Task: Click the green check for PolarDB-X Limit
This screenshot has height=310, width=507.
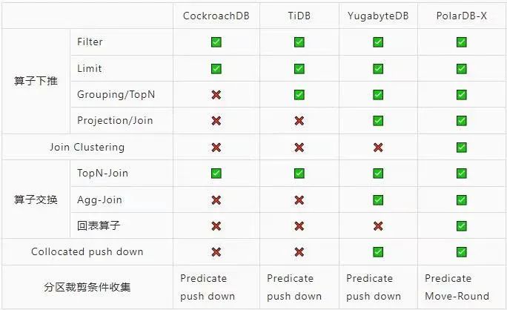Action: 462,69
